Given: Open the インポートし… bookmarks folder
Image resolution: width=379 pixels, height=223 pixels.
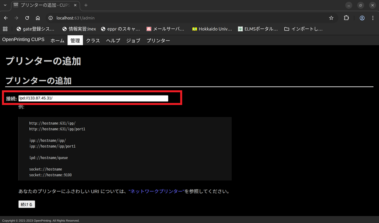Looking at the screenshot, I should [x=303, y=29].
